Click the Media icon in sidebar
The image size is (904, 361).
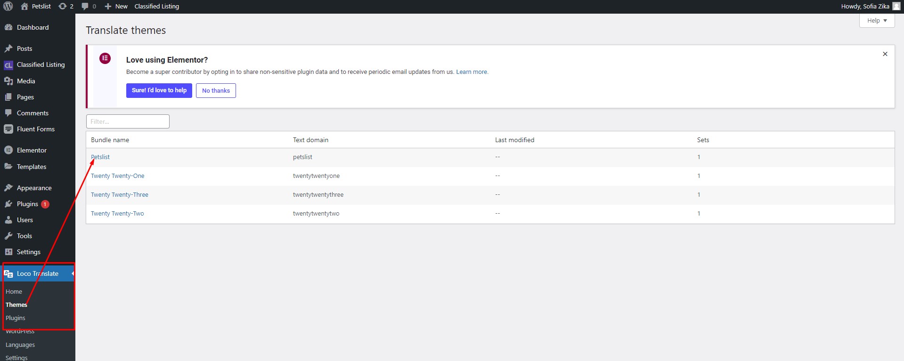click(8, 81)
